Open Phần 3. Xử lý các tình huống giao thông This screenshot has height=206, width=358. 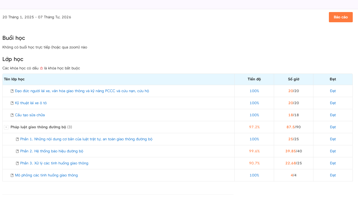click(x=54, y=163)
